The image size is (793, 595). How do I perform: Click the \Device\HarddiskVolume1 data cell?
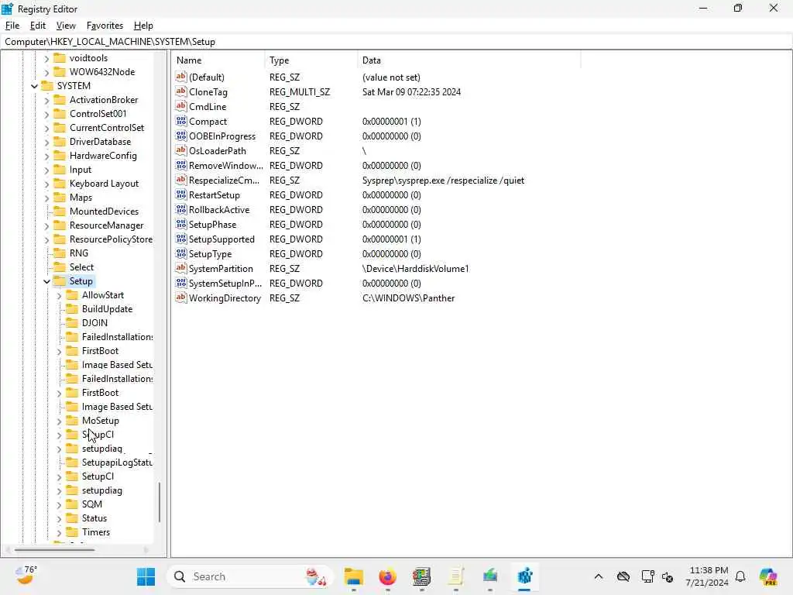415,269
